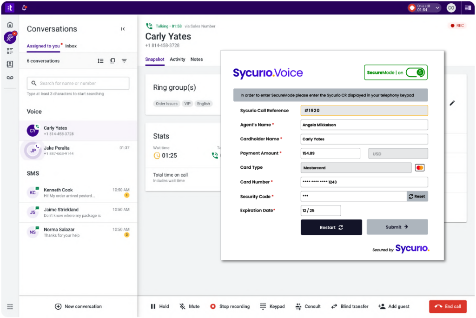Put the call on Hold
Image resolution: width=476 pixels, height=318 pixels.
pyautogui.click(x=160, y=306)
